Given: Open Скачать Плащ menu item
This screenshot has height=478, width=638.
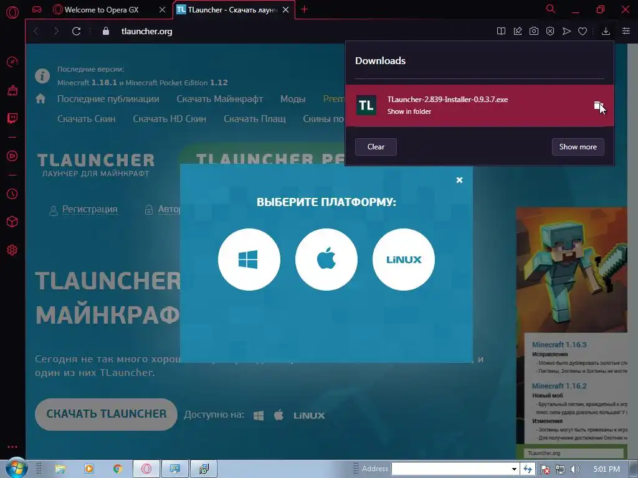Looking at the screenshot, I should pos(255,119).
